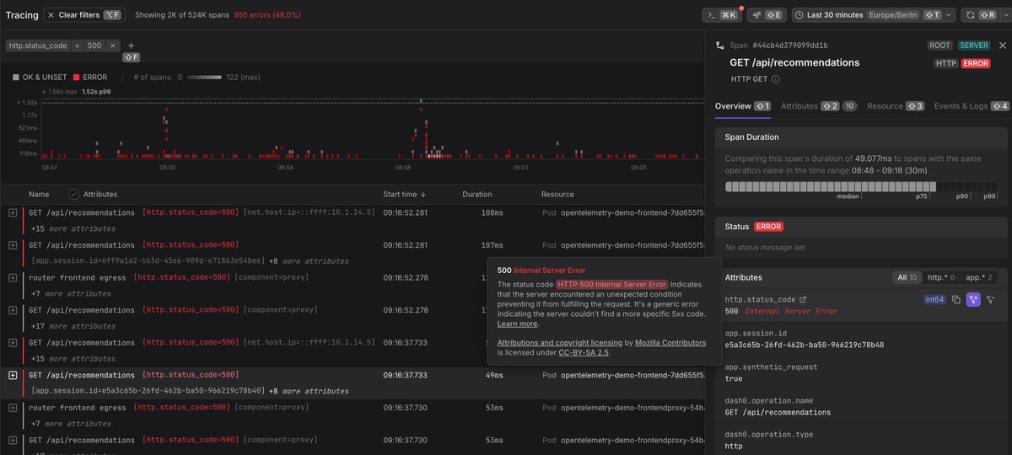Click the X icon in Clear filters
Viewport: 1012px width, 455px height.
51,15
